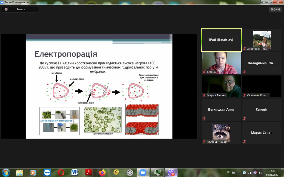Click the Мембрана label on the slide
The image size is (284, 177).
pos(57,73)
